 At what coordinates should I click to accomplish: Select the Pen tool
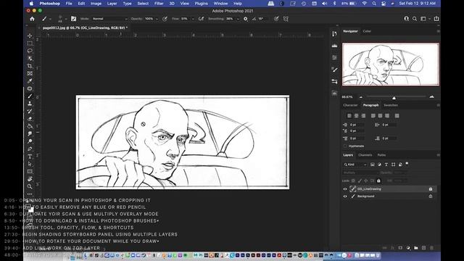pos(30,149)
